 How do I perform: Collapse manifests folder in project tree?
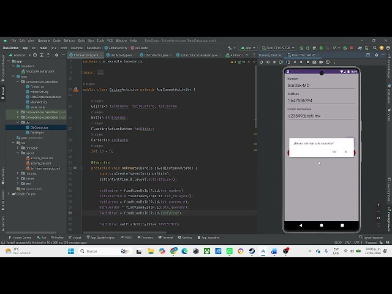coord(13,66)
